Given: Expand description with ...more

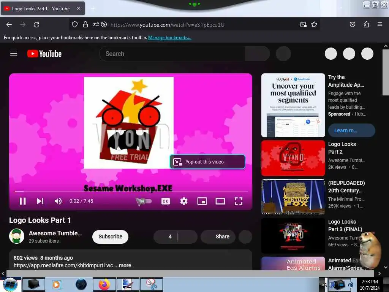Looking at the screenshot, I should (123, 265).
